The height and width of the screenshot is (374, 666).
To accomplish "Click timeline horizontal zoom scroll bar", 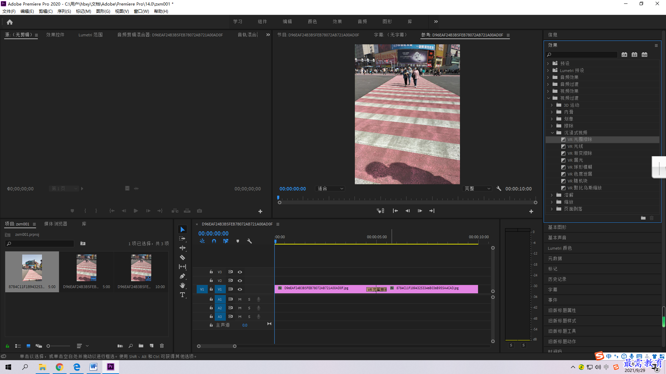I will pyautogui.click(x=216, y=346).
